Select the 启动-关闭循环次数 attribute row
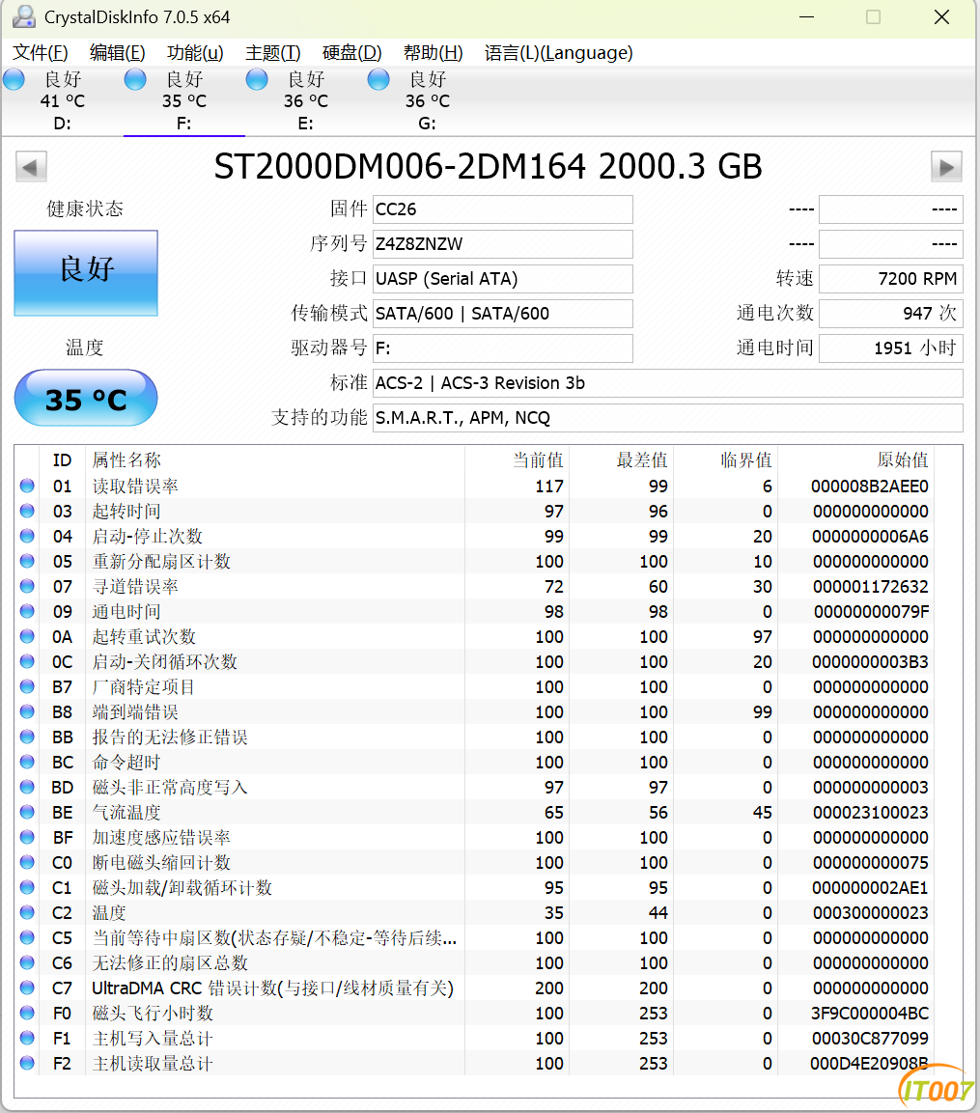Screen dimensions: 980x1113 474,661
